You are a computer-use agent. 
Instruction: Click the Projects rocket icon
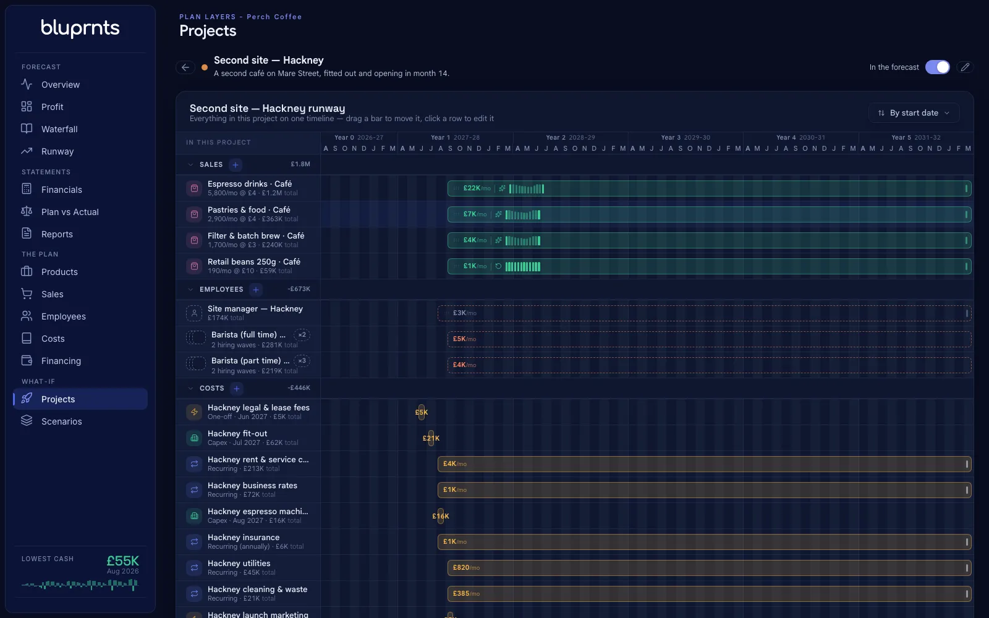click(27, 399)
